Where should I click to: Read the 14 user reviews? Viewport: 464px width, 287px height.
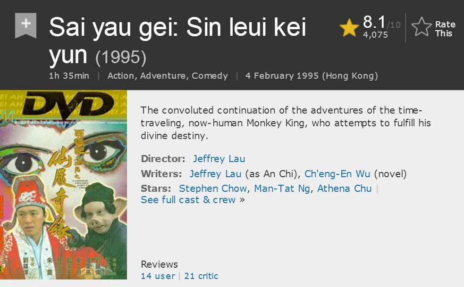coord(158,276)
